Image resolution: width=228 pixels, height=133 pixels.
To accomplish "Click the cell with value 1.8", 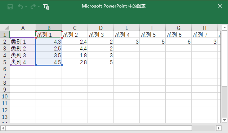I will coord(75,55).
